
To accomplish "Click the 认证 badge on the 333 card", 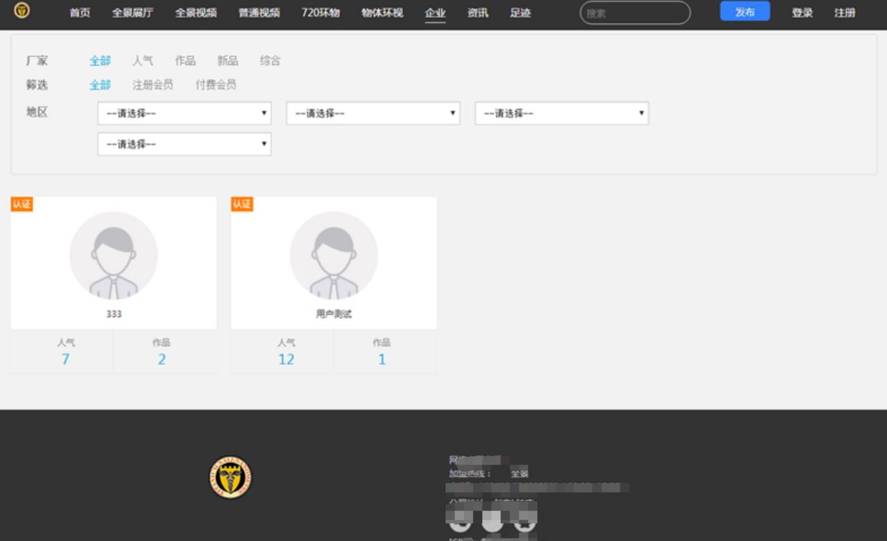I will point(22,204).
